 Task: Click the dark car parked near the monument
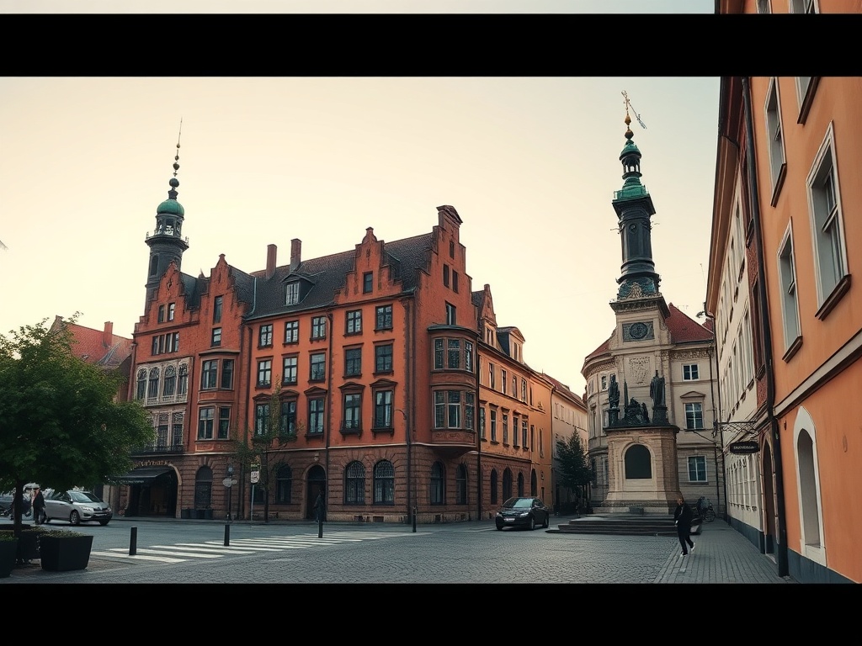522,513
